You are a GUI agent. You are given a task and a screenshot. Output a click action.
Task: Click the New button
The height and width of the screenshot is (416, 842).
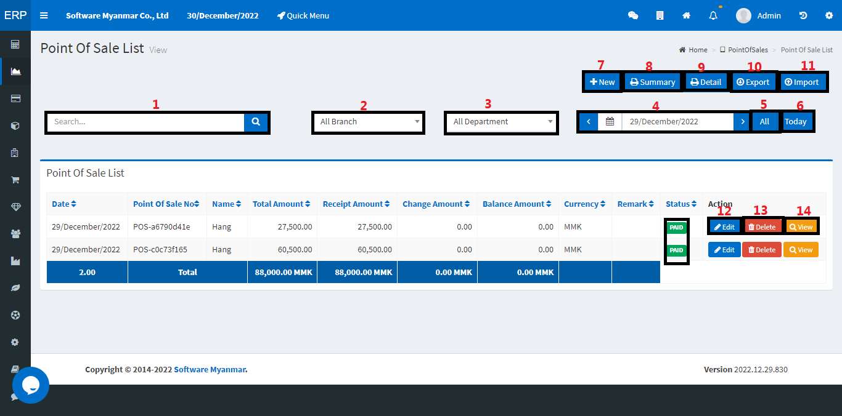point(602,82)
